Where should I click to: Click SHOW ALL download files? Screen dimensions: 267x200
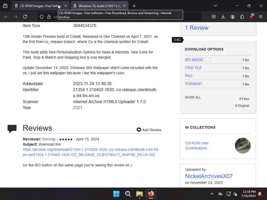(x=193, y=97)
